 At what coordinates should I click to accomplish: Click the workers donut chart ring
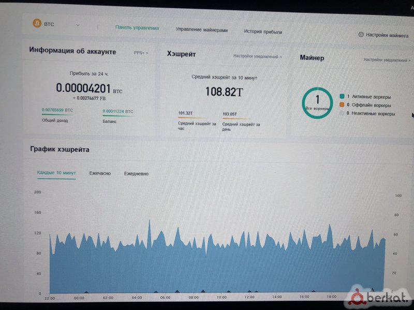[x=304, y=104]
